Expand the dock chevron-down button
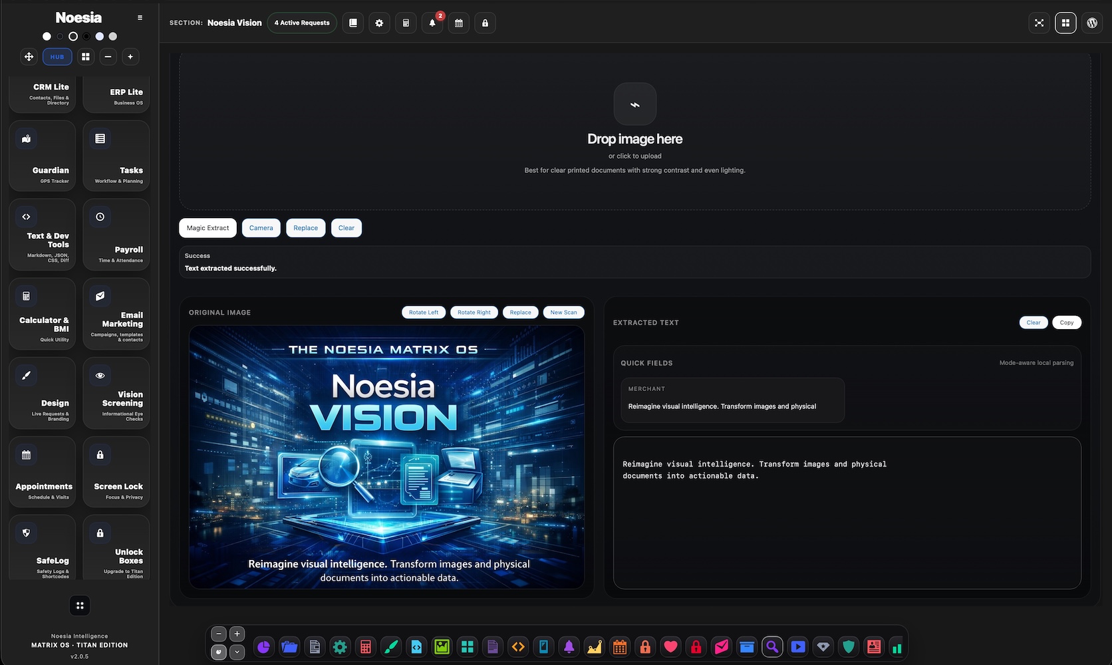Viewport: 1112px width, 665px height. [237, 652]
